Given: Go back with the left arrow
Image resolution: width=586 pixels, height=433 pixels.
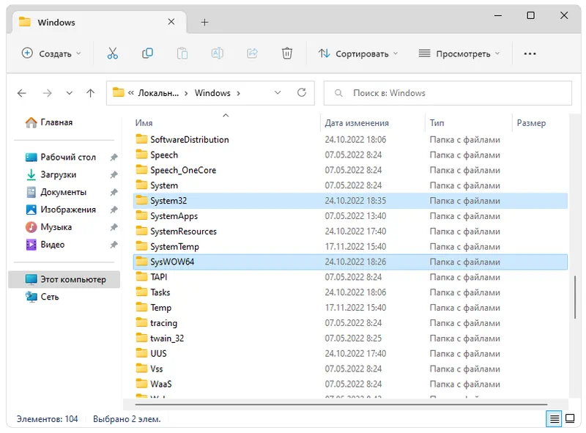Looking at the screenshot, I should coord(22,93).
